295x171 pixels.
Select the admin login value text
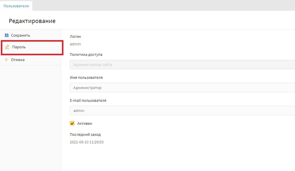(75, 44)
